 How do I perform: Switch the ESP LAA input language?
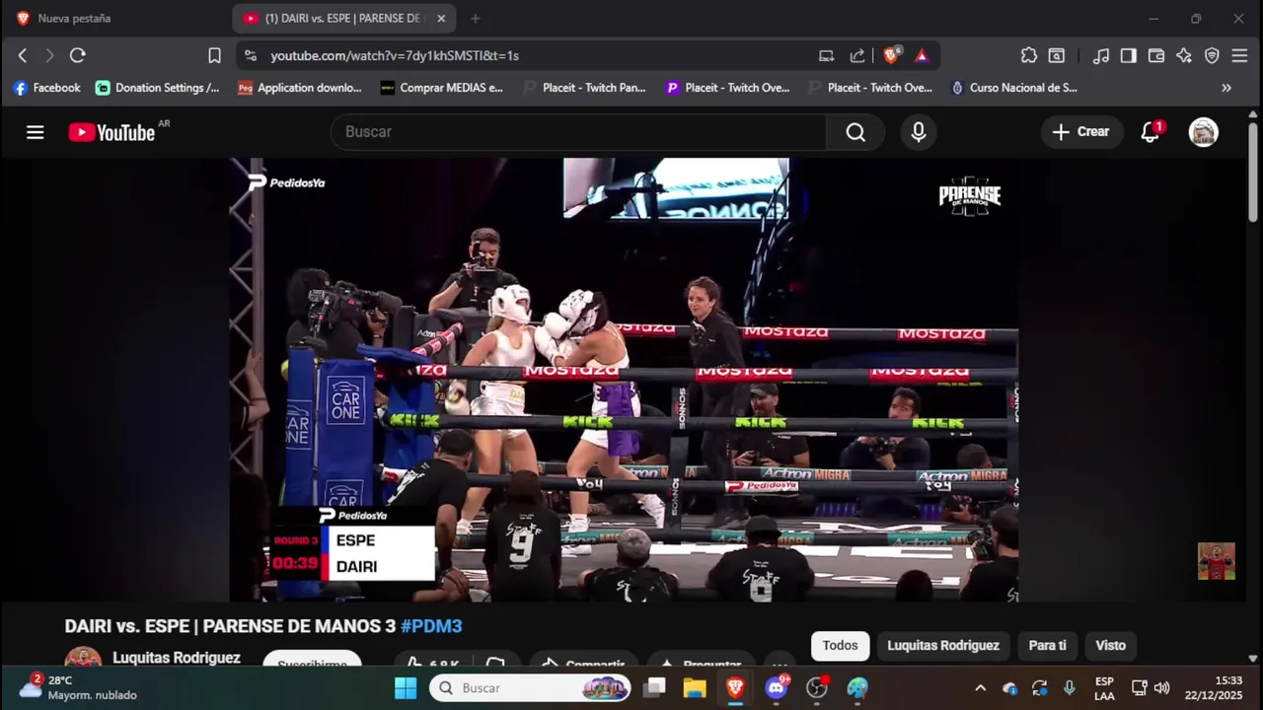(1104, 688)
